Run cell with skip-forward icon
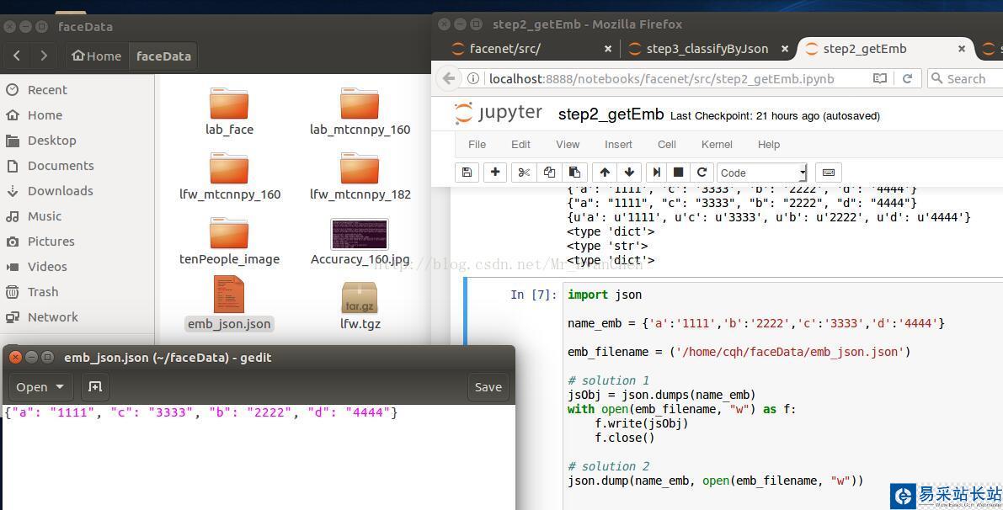 pyautogui.click(x=656, y=173)
